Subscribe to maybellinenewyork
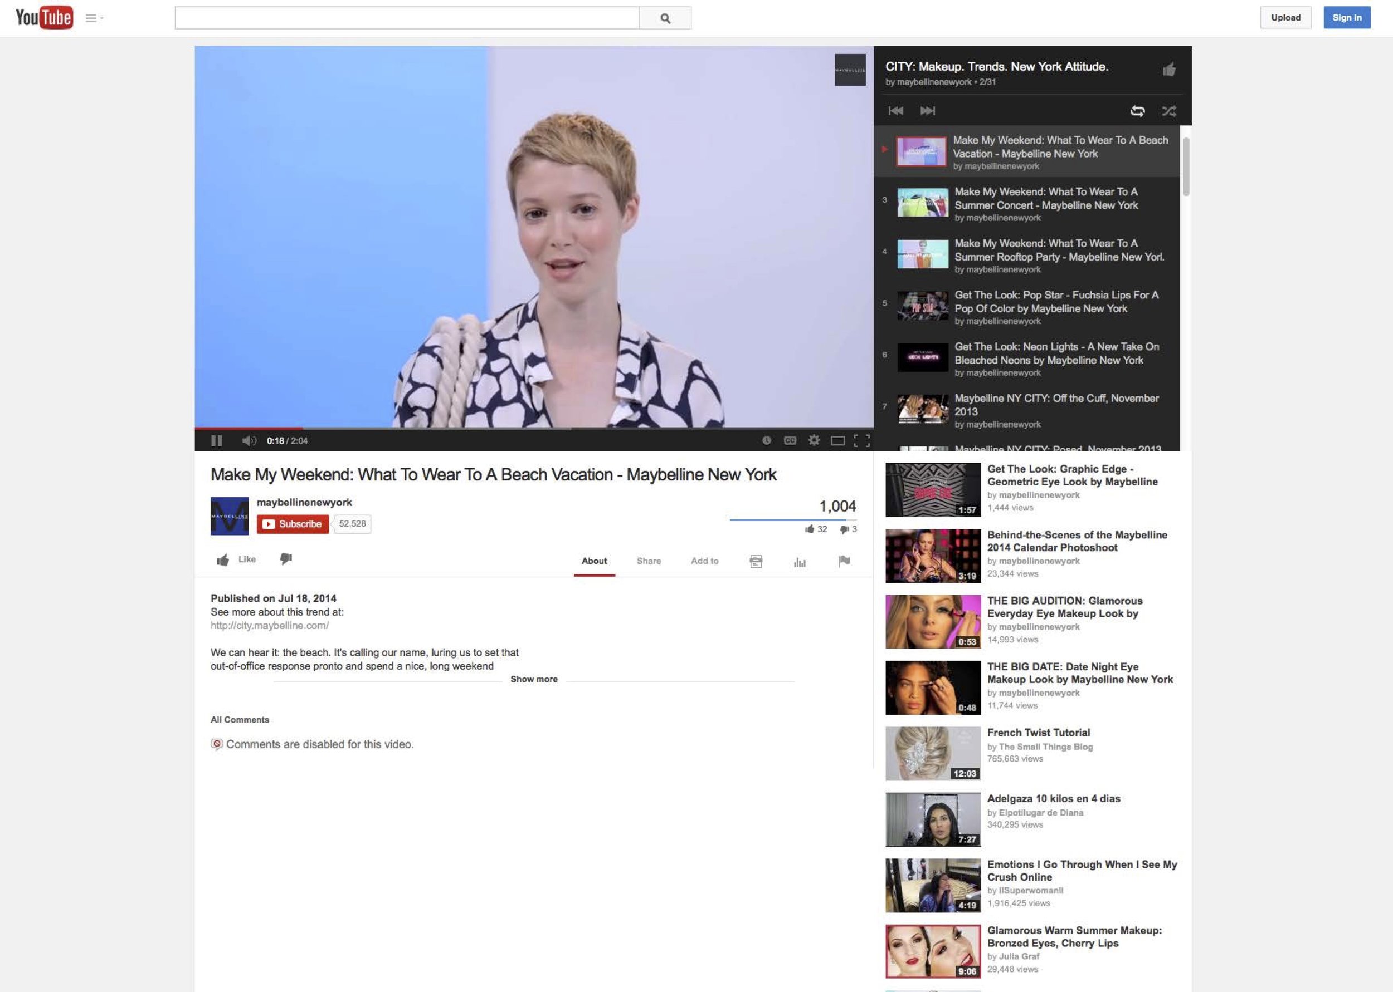 (293, 524)
